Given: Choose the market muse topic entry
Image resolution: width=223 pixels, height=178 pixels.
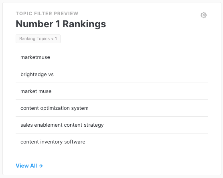Looking at the screenshot, I should pyautogui.click(x=112, y=91).
